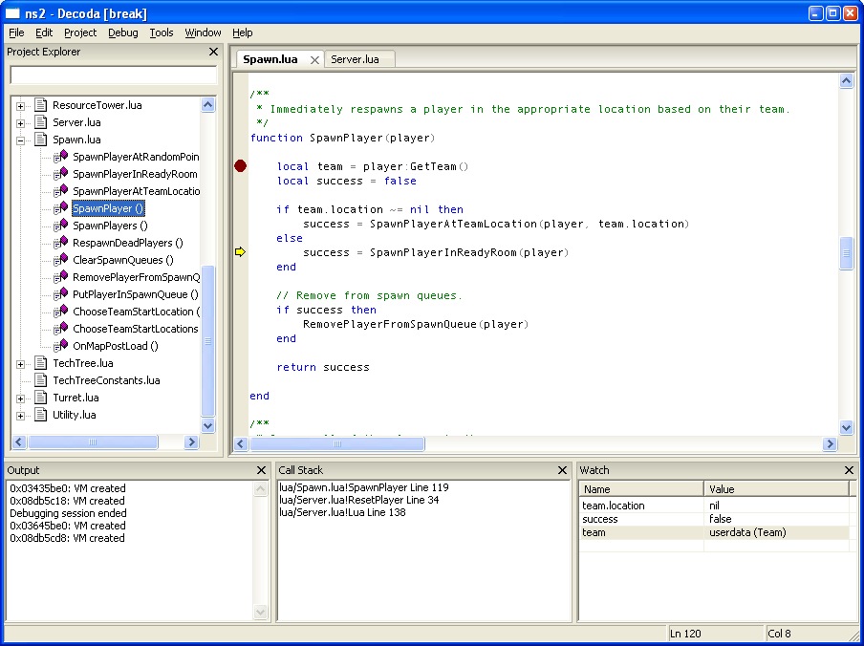Click the red breakpoint marker in editor gutter
Image resolution: width=864 pixels, height=646 pixels.
(240, 166)
